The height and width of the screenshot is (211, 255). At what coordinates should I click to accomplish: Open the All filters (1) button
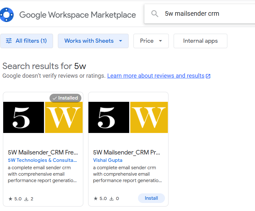click(27, 41)
